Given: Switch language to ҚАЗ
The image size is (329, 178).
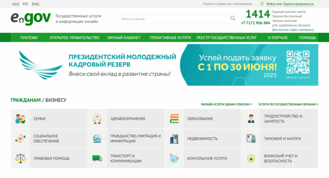Looking at the screenshot, I should coord(16,4).
